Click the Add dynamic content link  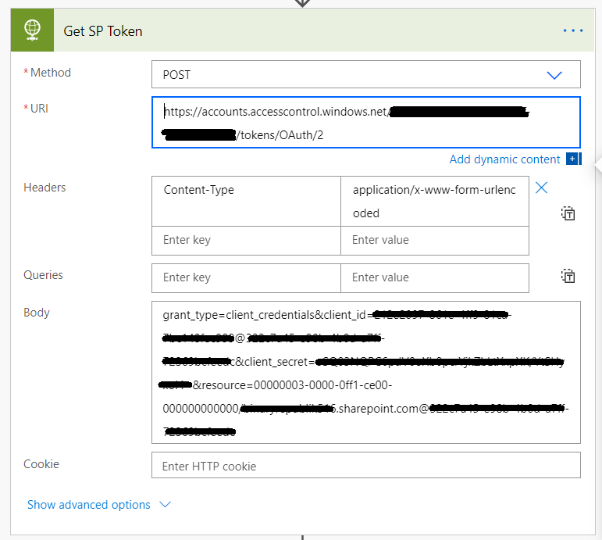tap(504, 159)
